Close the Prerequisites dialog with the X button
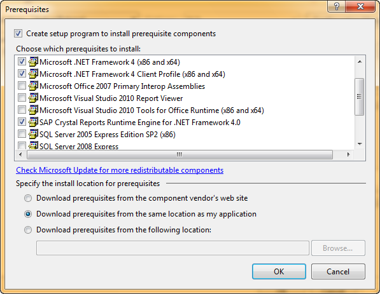Screen dimensions: 380x294 [360, 6]
